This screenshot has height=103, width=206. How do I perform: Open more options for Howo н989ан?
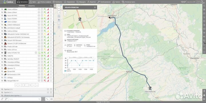pos(51,9)
